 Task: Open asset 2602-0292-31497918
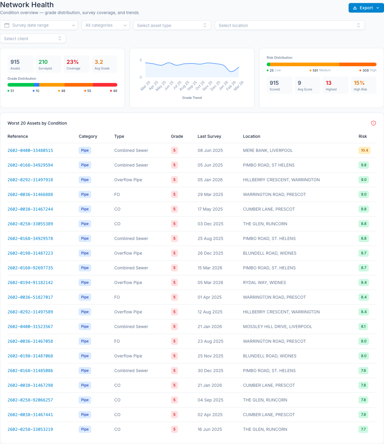click(30, 180)
